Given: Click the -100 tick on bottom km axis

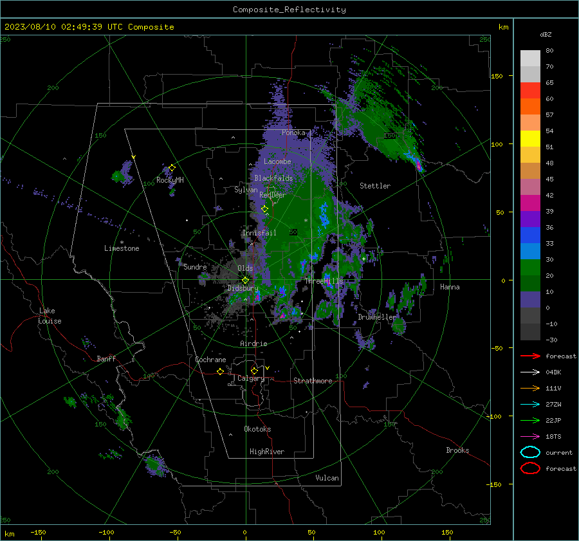Looking at the screenshot, I should 106,532.
